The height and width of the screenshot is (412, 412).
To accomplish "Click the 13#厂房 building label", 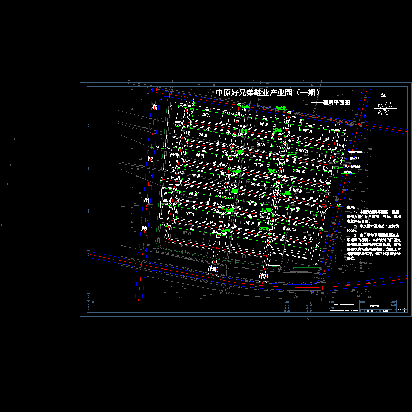I will coord(249,223).
